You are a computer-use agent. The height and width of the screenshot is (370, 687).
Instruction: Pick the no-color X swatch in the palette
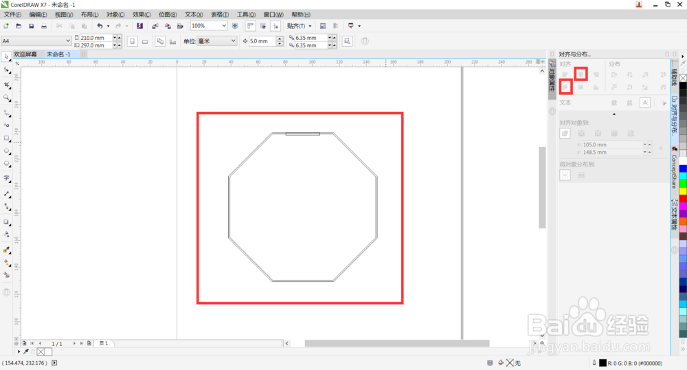point(683,78)
